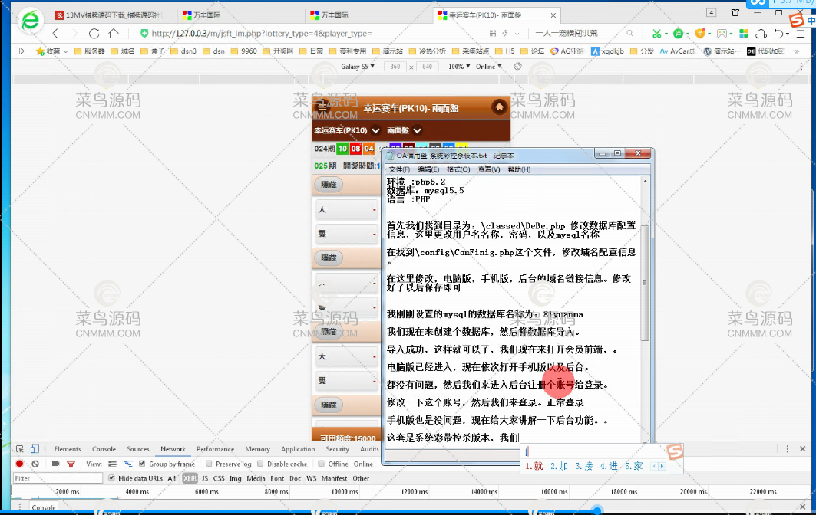Open the hamburger menu in mobile page header
Viewport: 816px width, 515px height.
tap(323, 107)
